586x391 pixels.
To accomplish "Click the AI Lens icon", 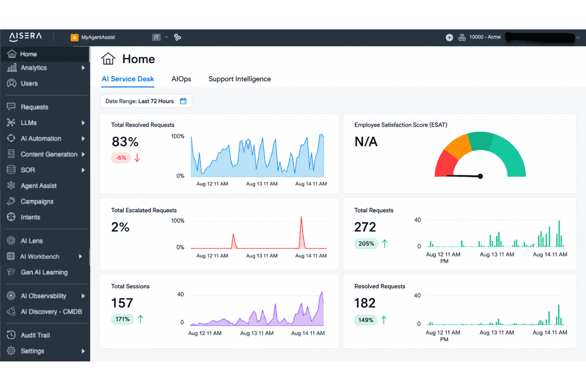I will click(x=11, y=240).
